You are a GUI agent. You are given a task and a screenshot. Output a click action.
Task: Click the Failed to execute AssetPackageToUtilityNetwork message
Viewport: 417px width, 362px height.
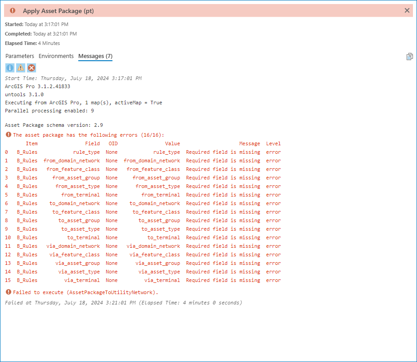coord(81,292)
